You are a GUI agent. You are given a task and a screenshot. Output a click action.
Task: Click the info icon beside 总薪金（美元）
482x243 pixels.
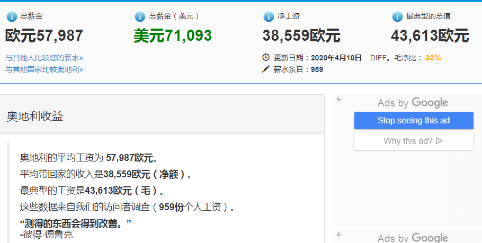140,16
